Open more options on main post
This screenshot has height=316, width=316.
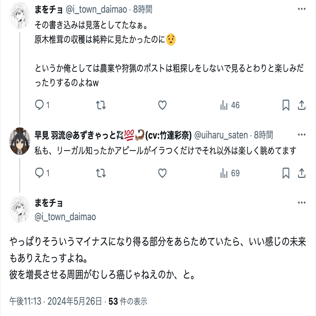(301, 203)
